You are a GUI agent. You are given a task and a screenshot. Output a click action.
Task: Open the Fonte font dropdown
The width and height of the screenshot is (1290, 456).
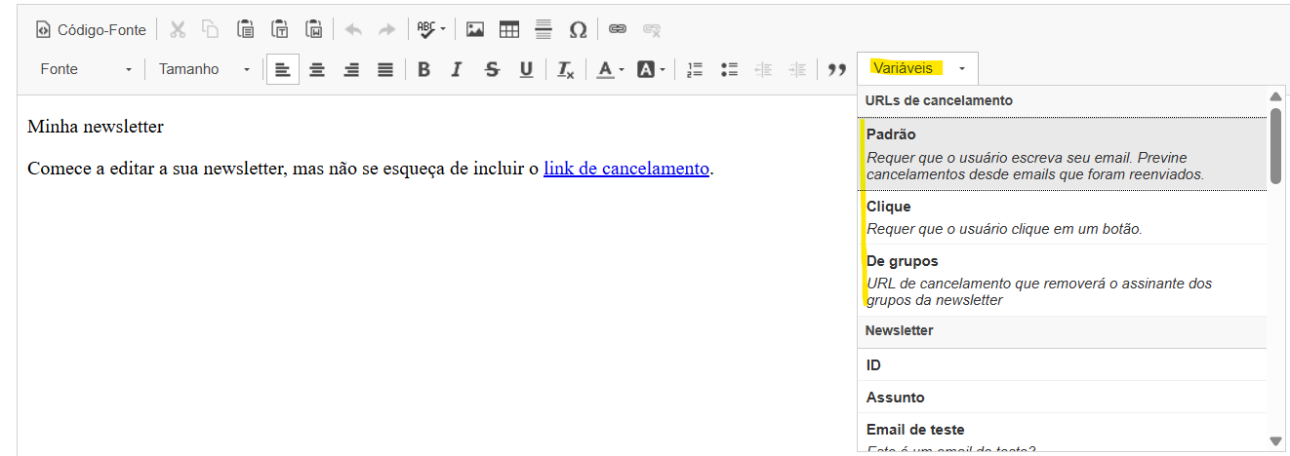coord(86,69)
